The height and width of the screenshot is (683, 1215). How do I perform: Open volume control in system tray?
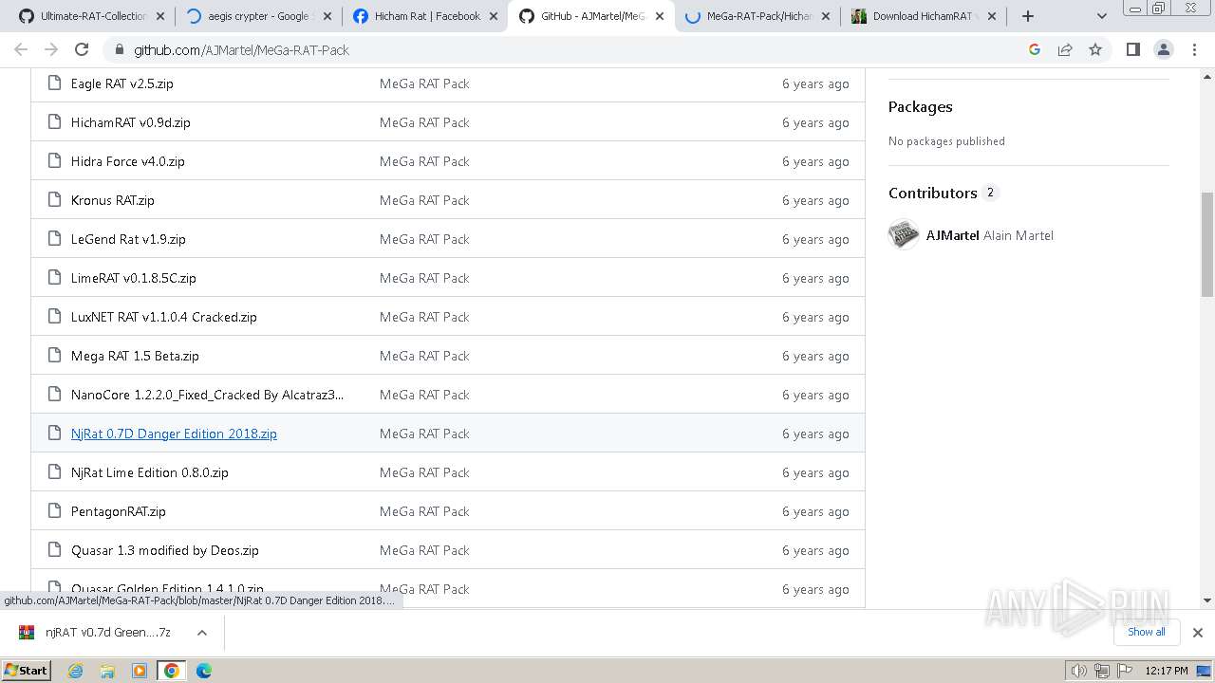pos(1078,671)
